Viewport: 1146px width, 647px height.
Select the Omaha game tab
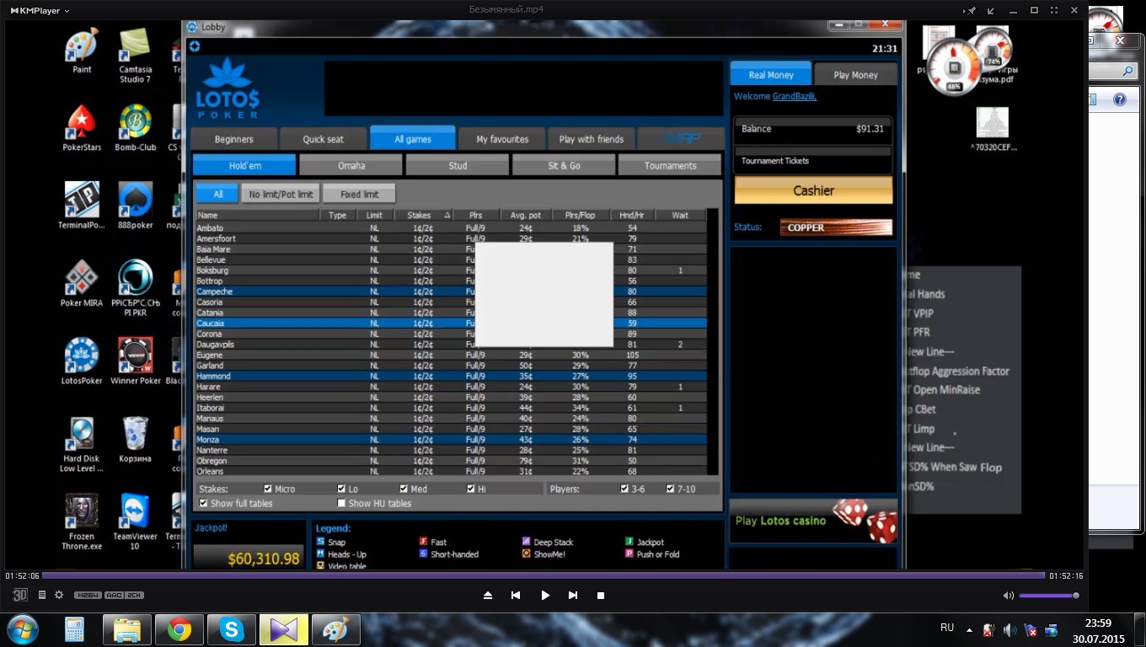[351, 165]
